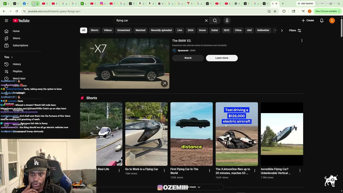Open options for 'First Flying Car' short

(210, 170)
